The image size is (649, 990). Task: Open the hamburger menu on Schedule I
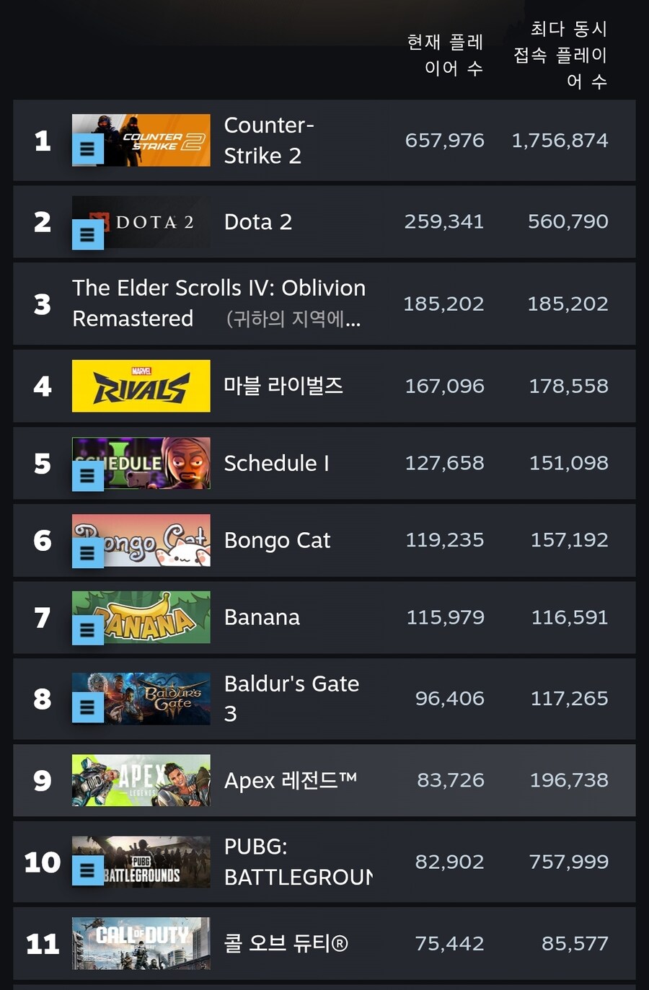point(87,475)
